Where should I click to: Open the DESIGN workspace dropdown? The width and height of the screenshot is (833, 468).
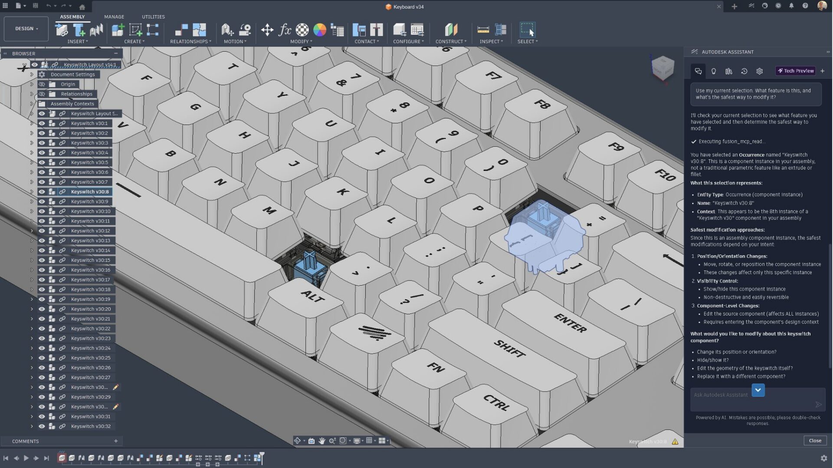26,29
